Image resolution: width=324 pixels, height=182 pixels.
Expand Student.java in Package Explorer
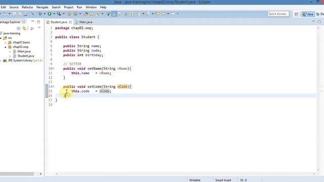10,56
